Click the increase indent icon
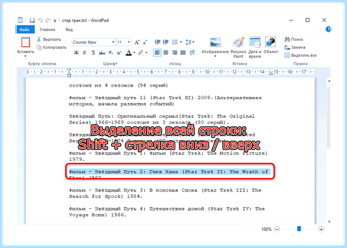The height and width of the screenshot is (248, 347). click(166, 42)
